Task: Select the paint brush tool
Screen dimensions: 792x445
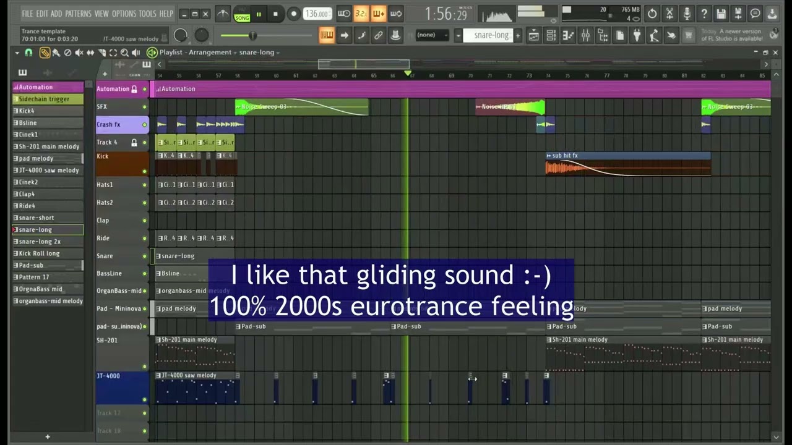Action: [56, 53]
